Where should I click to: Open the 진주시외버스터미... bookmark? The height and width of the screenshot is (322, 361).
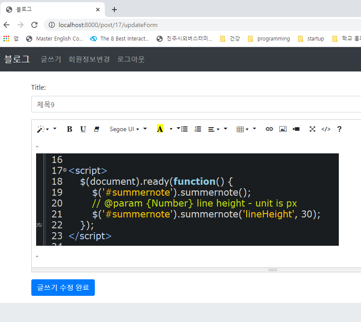click(x=184, y=38)
